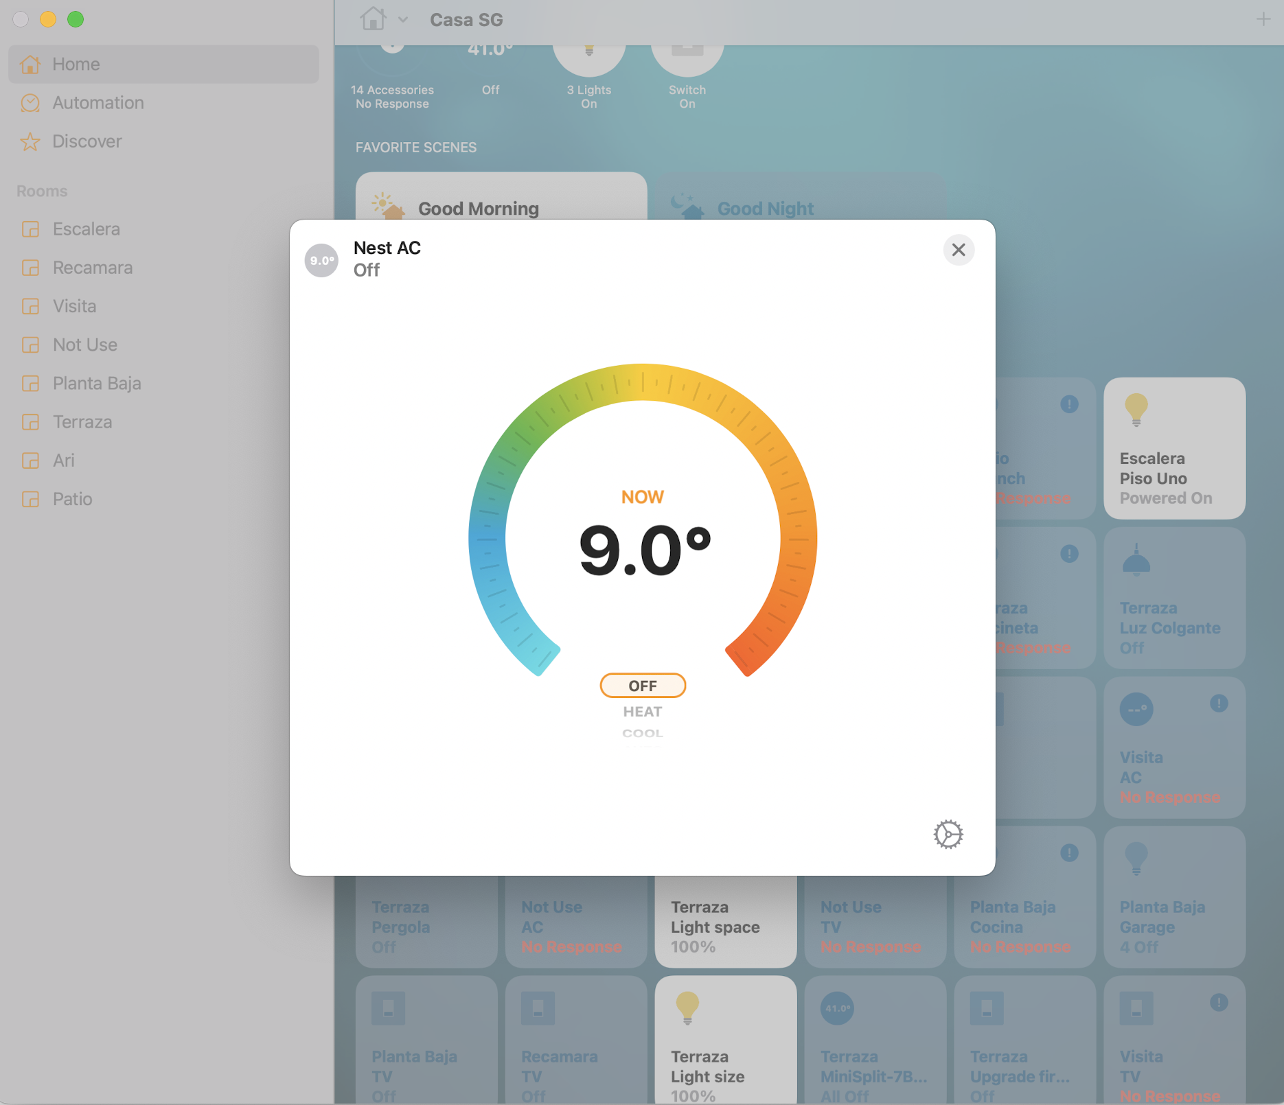Open the Automation tab in sidebar
The height and width of the screenshot is (1105, 1284).
coord(163,102)
